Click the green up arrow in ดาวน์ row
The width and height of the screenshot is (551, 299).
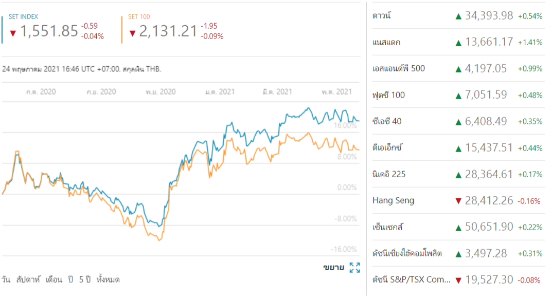coord(458,16)
